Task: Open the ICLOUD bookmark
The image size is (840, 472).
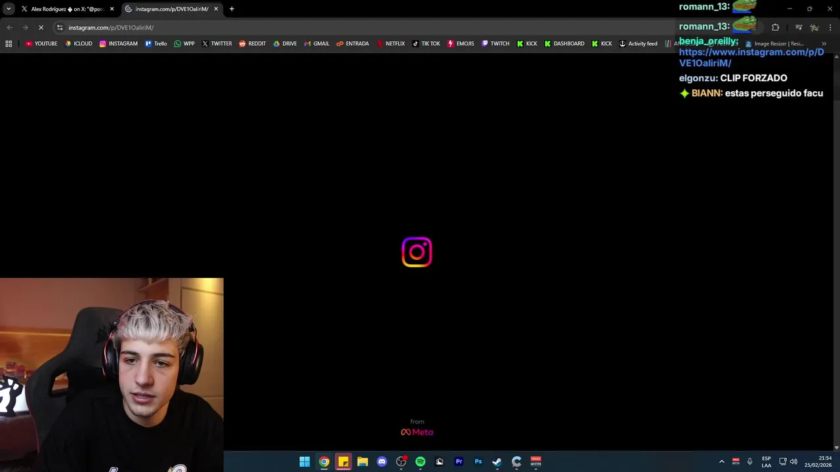Action: [78, 43]
